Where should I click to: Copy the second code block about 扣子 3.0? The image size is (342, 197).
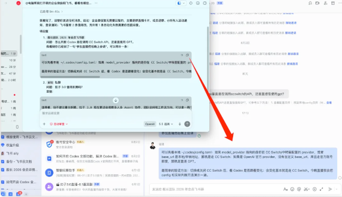tap(187, 100)
